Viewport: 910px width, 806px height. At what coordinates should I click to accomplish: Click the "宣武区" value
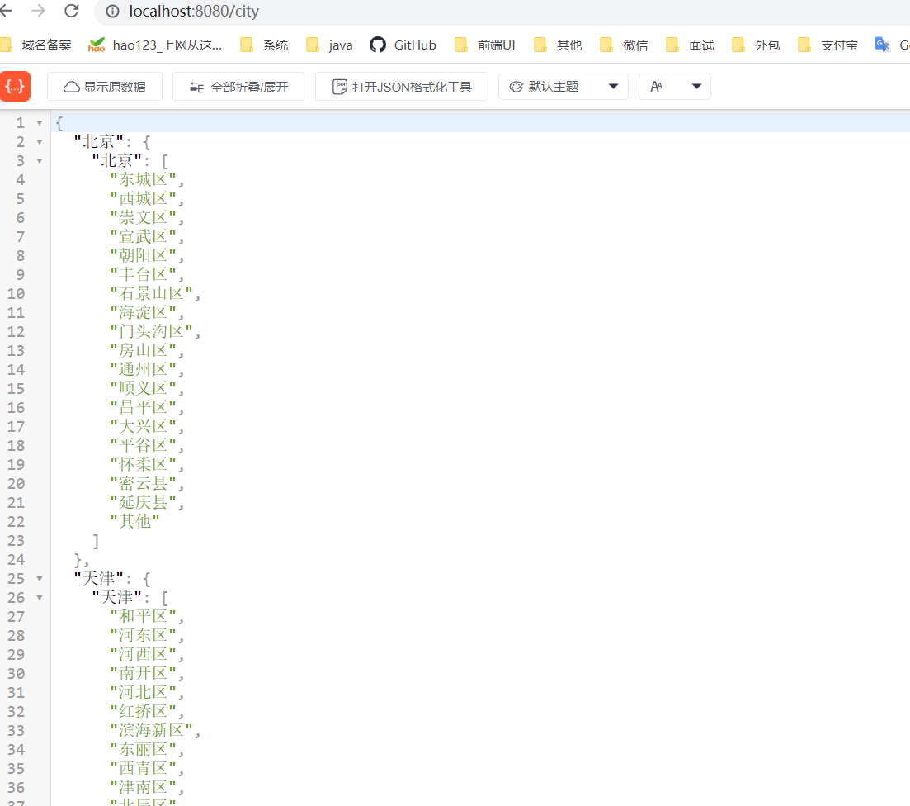[x=144, y=236]
